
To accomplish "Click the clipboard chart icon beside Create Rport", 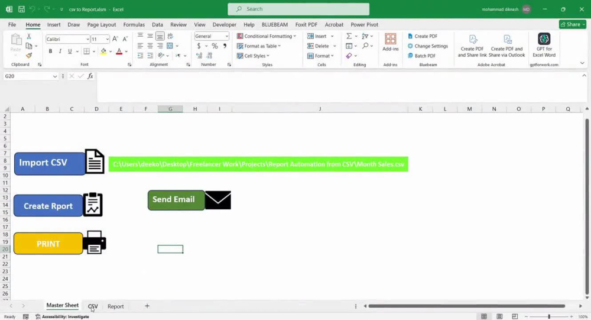I will click(x=93, y=204).
